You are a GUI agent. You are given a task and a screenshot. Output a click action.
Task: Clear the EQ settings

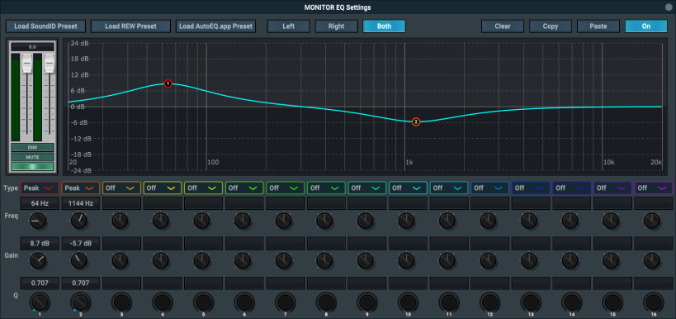(x=503, y=26)
